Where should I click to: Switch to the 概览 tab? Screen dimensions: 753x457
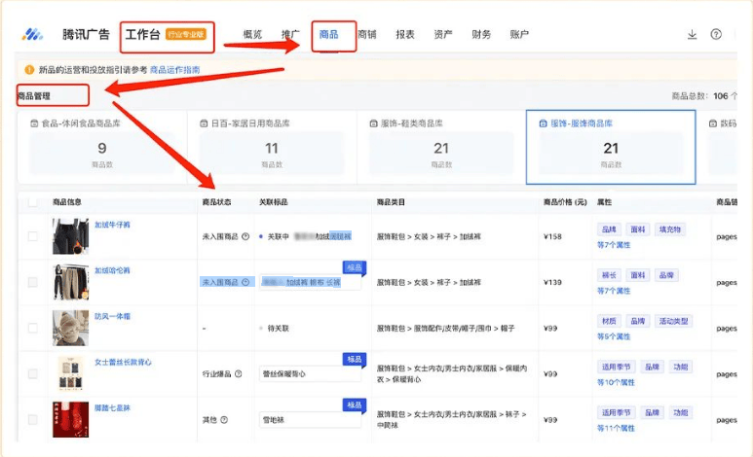click(x=252, y=35)
